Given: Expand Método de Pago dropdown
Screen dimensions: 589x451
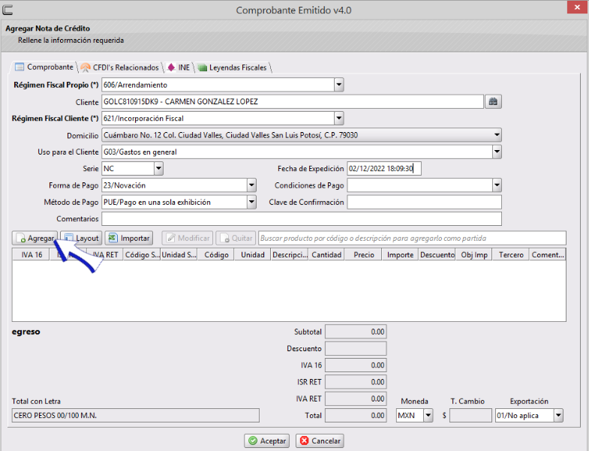Looking at the screenshot, I should pos(251,202).
